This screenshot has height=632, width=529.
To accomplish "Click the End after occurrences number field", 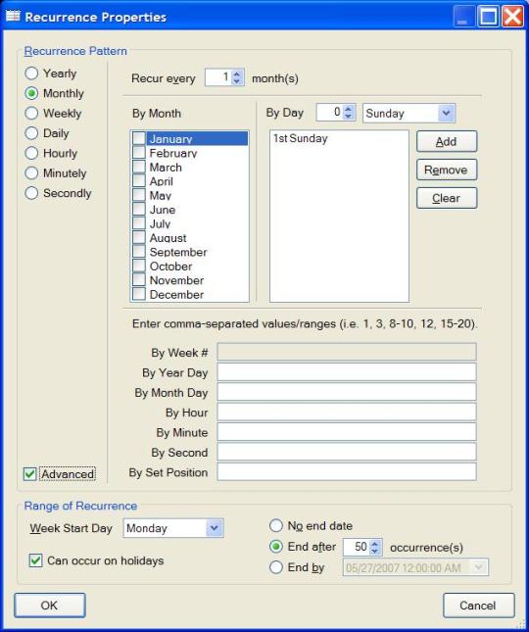I will point(357,547).
